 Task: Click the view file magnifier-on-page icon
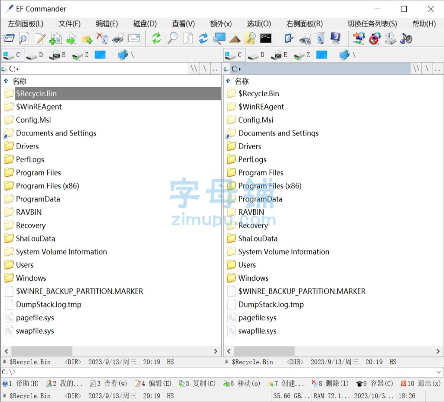pyautogui.click(x=24, y=39)
